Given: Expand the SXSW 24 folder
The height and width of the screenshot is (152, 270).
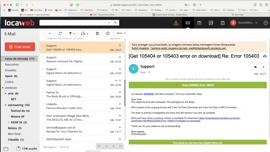Looking at the screenshot, I should point(9,122).
